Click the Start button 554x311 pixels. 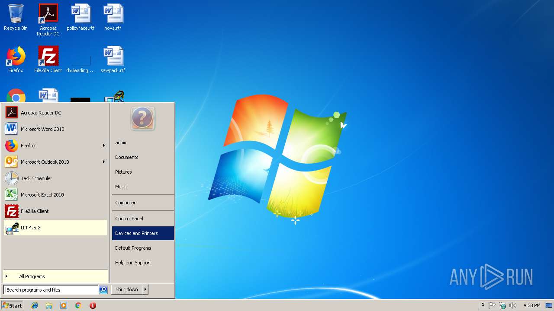point(12,305)
